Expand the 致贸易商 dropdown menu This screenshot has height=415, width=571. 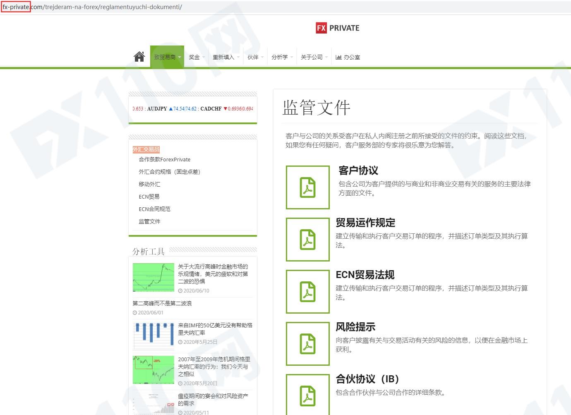167,57
